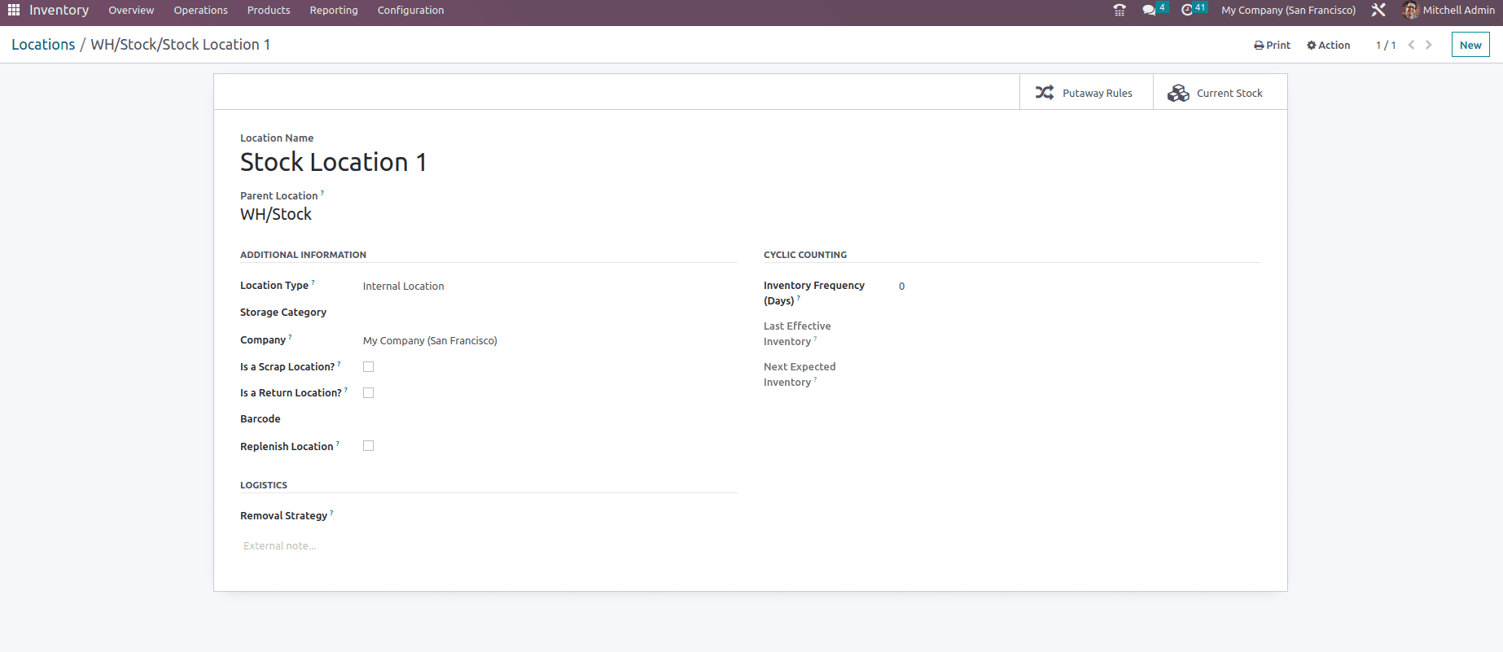Click the New button
Viewport: 1503px width, 652px height.
[x=1470, y=45]
